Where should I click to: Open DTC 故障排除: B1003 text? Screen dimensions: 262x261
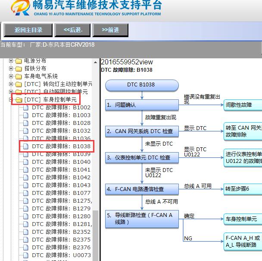click(61, 115)
